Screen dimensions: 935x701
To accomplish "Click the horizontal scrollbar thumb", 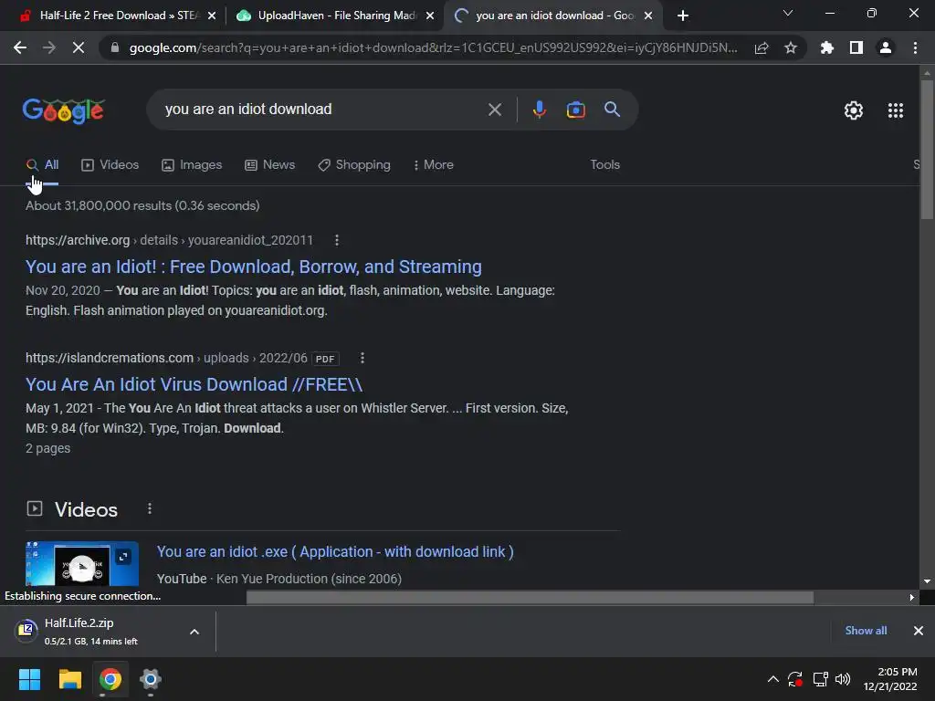I will click(x=530, y=597).
